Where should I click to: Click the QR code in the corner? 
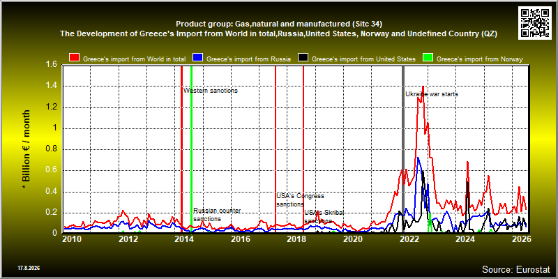coord(535,22)
